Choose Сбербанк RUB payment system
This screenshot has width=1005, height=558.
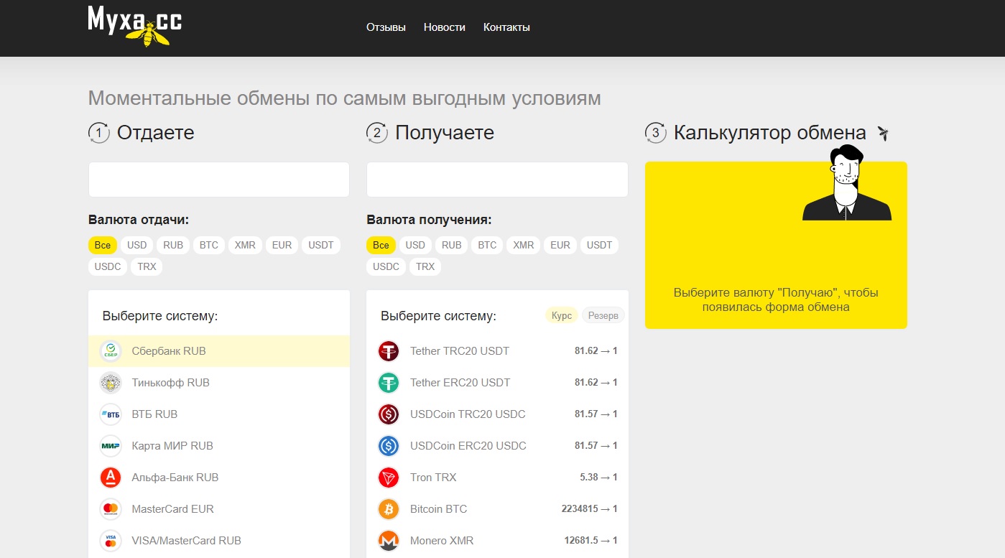(219, 351)
